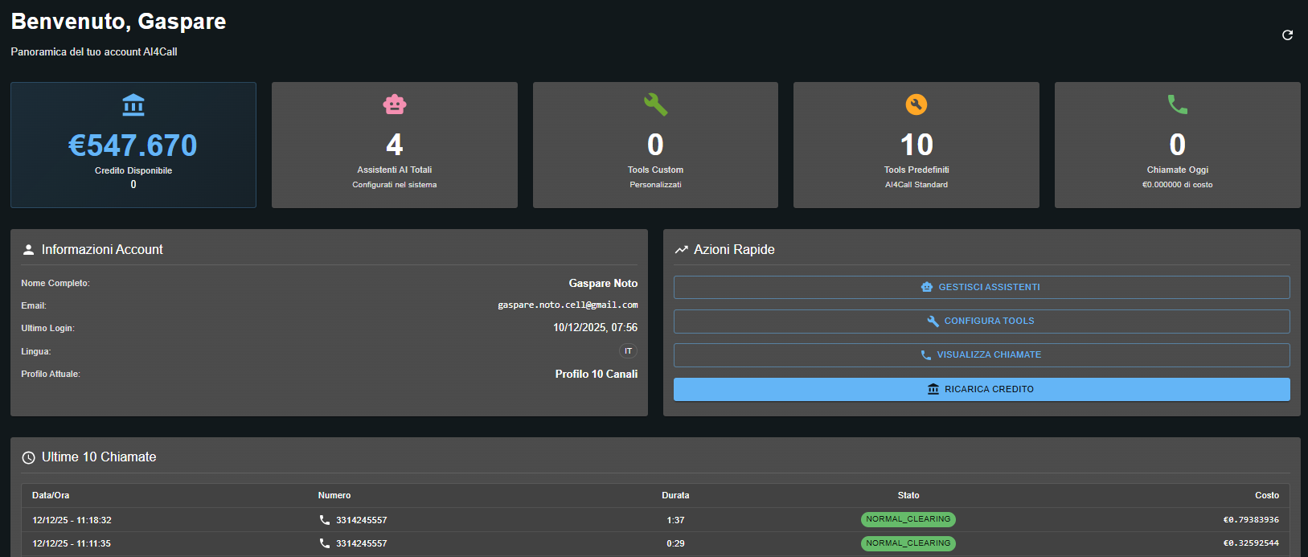
Task: Click the IT language chip
Action: coord(628,351)
